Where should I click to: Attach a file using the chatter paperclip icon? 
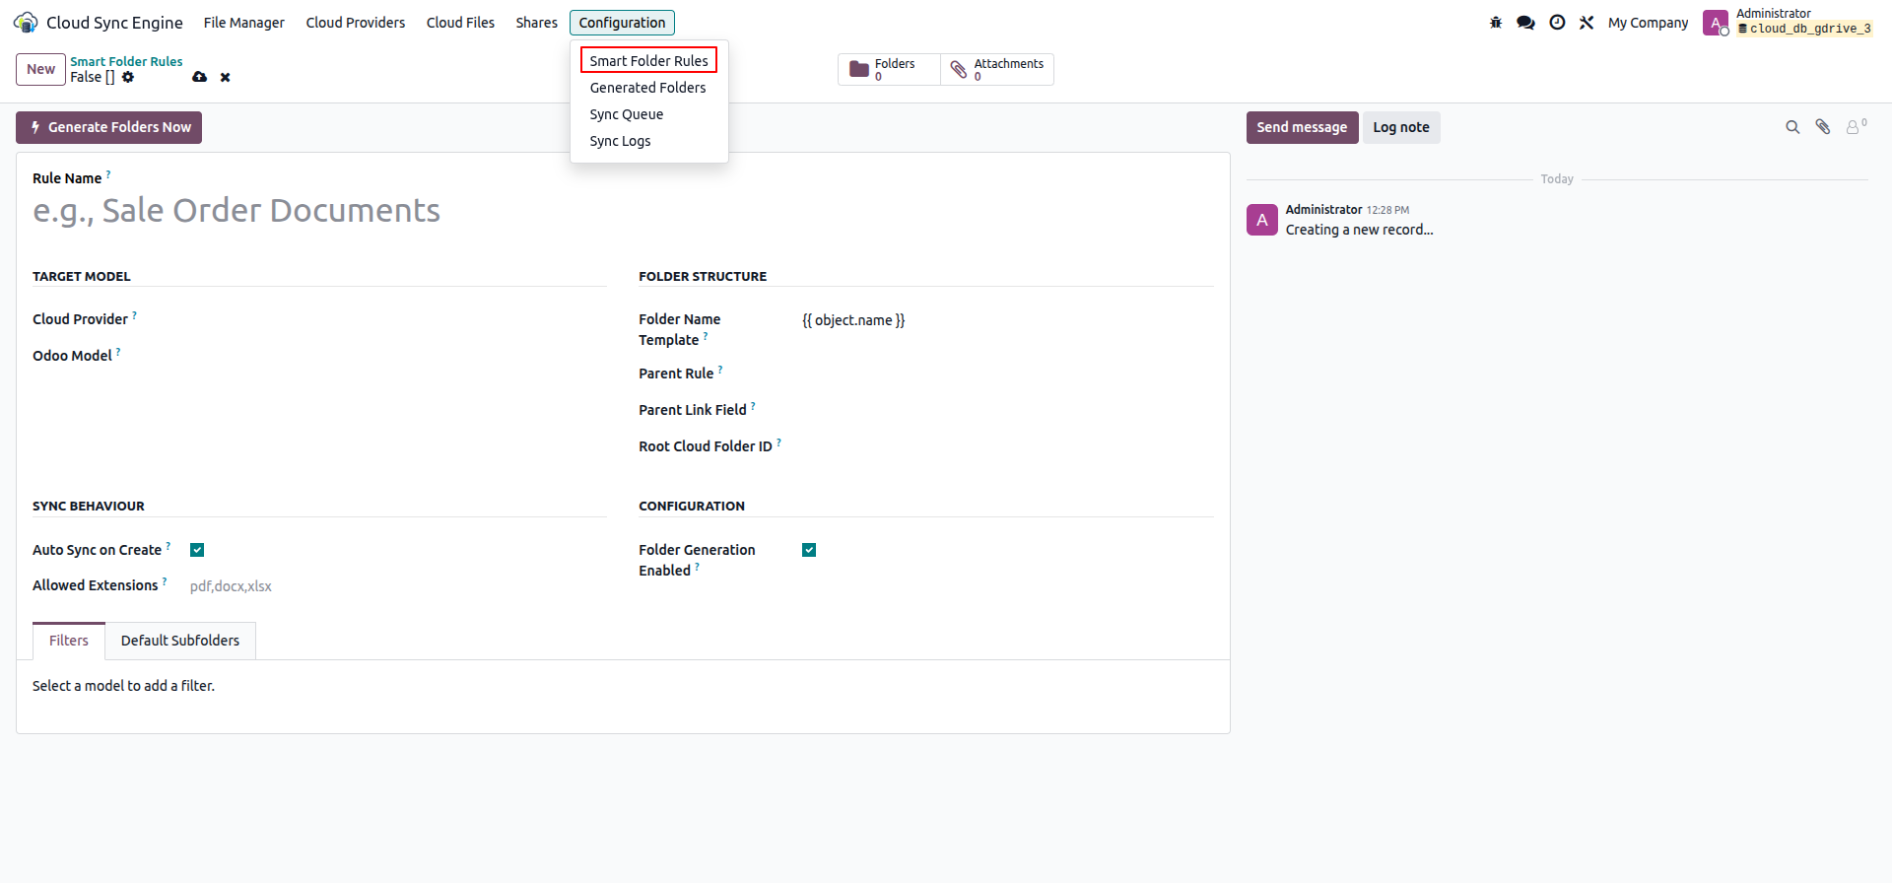pos(1823,127)
